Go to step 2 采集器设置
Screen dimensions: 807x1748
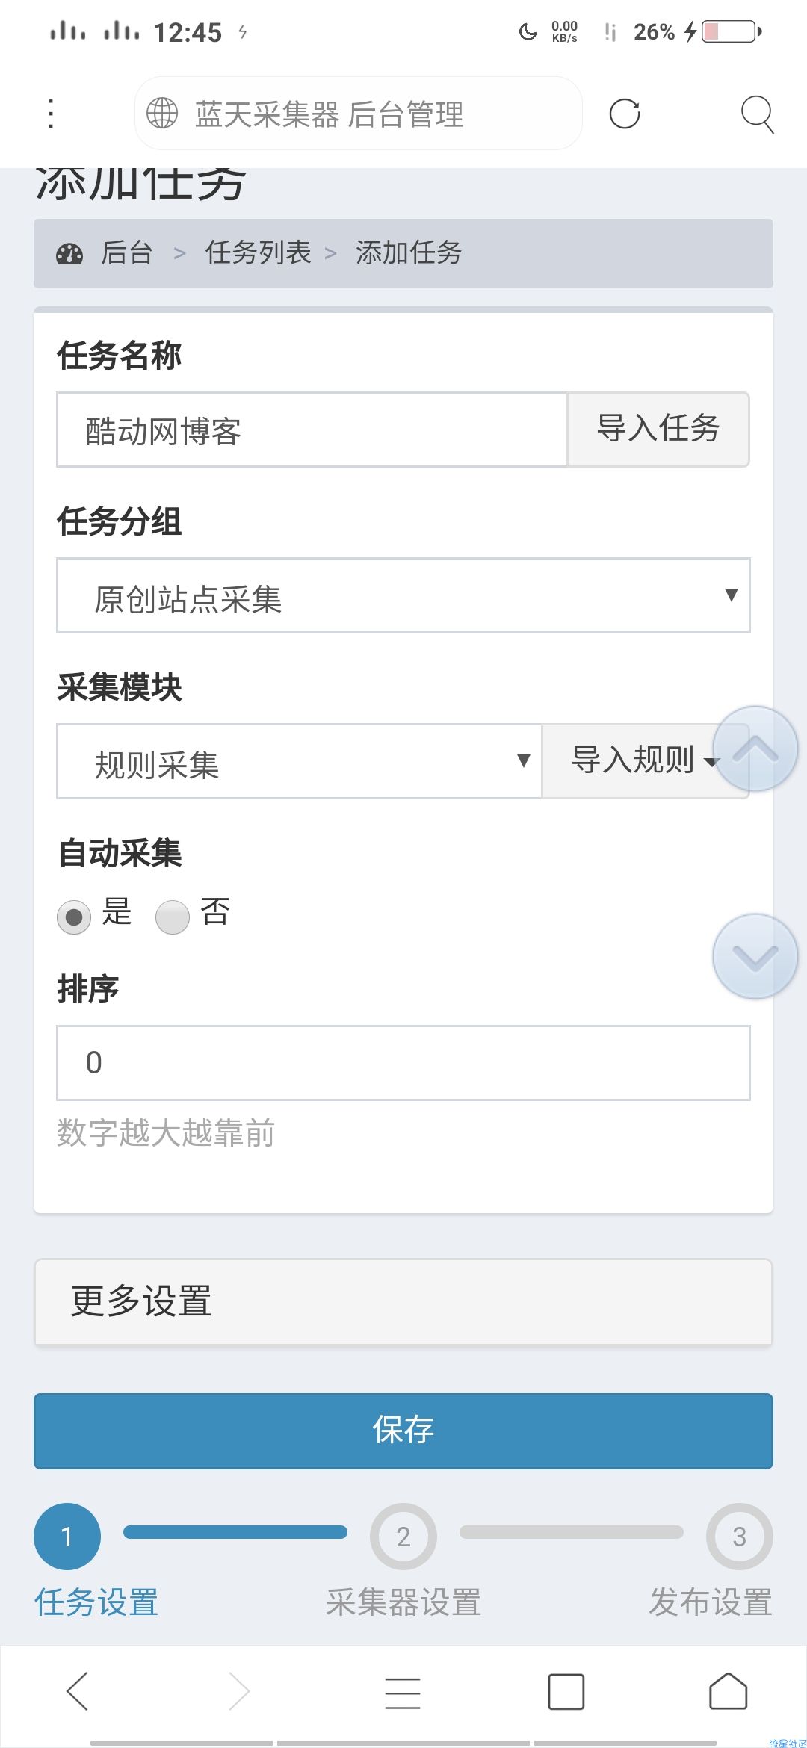click(403, 1537)
